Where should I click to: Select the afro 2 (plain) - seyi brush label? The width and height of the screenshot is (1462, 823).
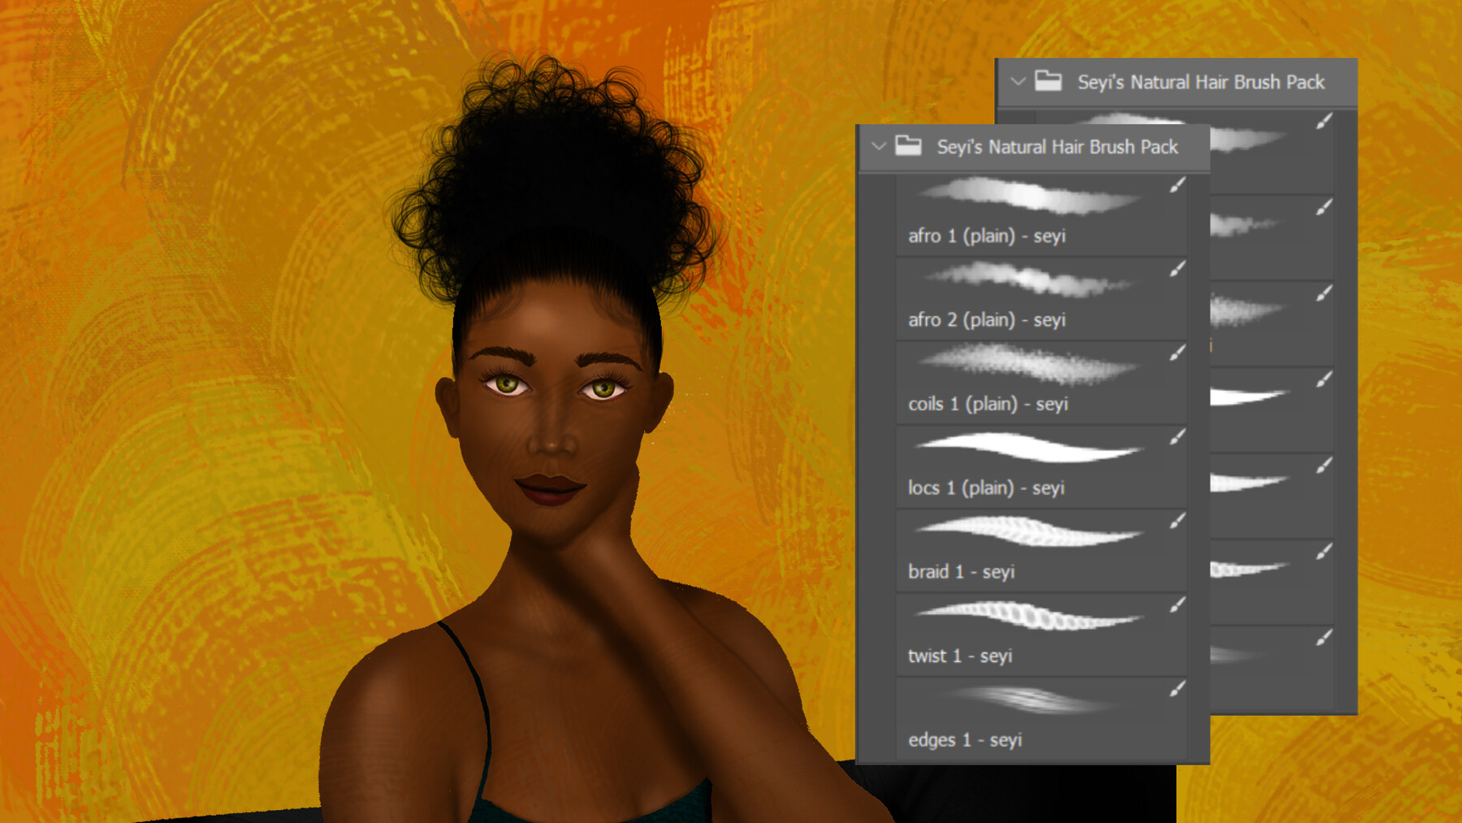tap(987, 320)
